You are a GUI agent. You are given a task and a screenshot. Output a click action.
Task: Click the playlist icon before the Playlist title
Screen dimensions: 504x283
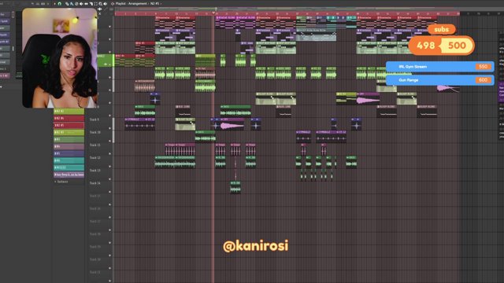[112, 4]
